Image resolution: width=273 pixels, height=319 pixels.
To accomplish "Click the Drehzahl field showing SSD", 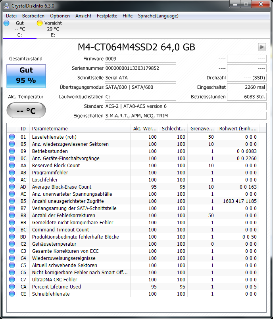I will [247, 78].
